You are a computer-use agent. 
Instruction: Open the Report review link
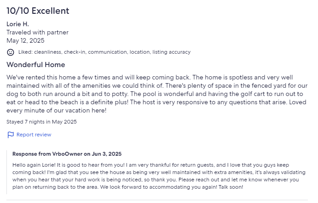(x=33, y=135)
